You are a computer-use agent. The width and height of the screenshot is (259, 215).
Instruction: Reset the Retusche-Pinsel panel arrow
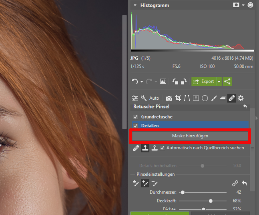coord(245,106)
